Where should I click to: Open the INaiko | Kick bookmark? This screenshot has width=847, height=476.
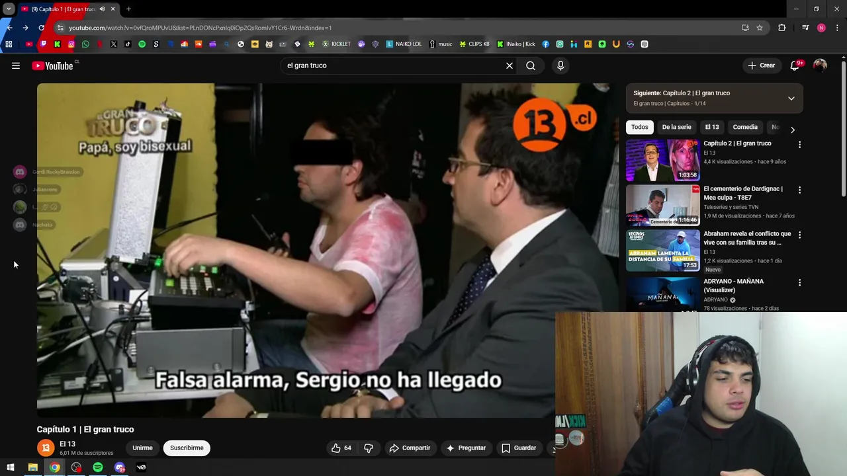516,44
